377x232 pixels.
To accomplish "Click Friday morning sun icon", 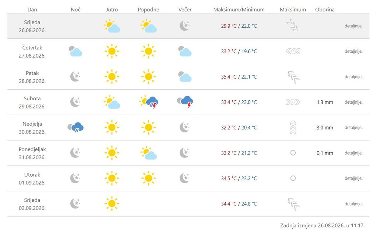I will pyautogui.click(x=112, y=77).
